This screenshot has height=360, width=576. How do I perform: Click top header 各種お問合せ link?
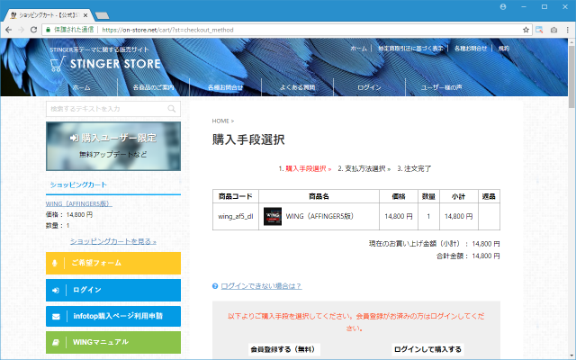(x=471, y=48)
